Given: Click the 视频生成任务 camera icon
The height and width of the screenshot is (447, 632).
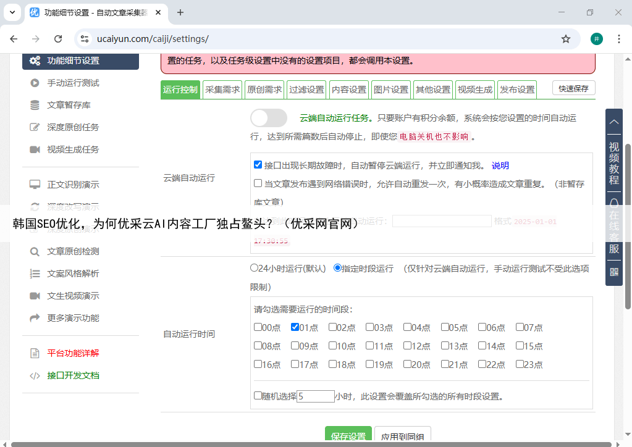Looking at the screenshot, I should [35, 149].
